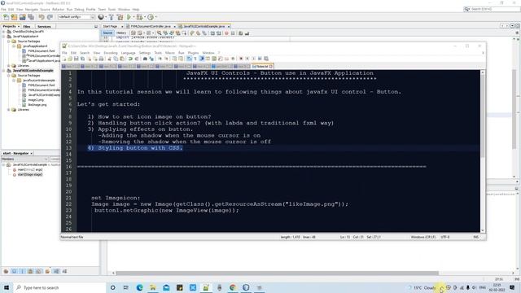Click Redo icon in Notepad++ toolbar

tap(137, 59)
